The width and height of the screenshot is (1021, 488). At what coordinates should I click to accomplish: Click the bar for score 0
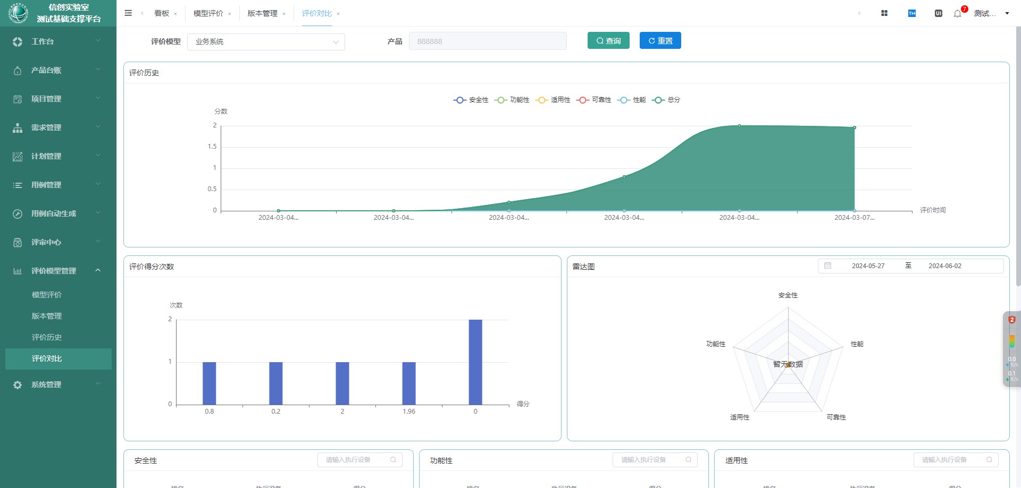click(475, 362)
